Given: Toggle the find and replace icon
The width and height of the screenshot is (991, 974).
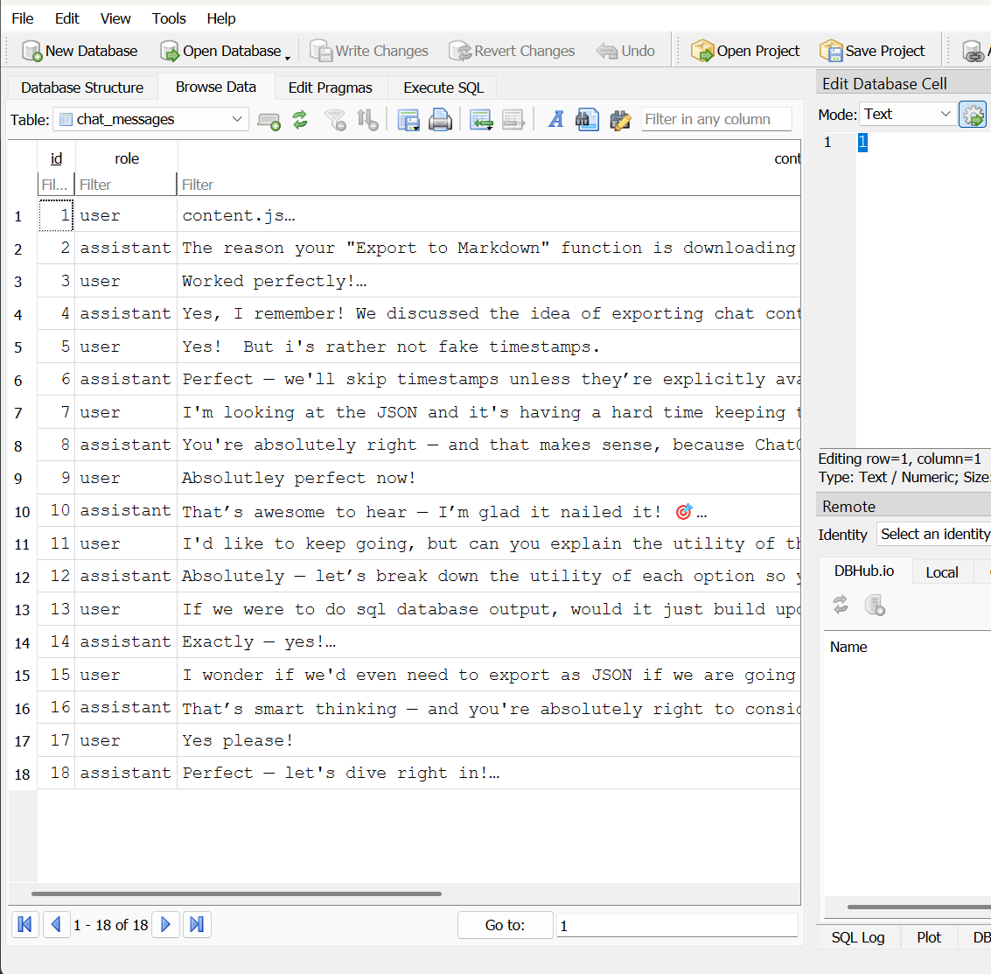Looking at the screenshot, I should coord(620,120).
